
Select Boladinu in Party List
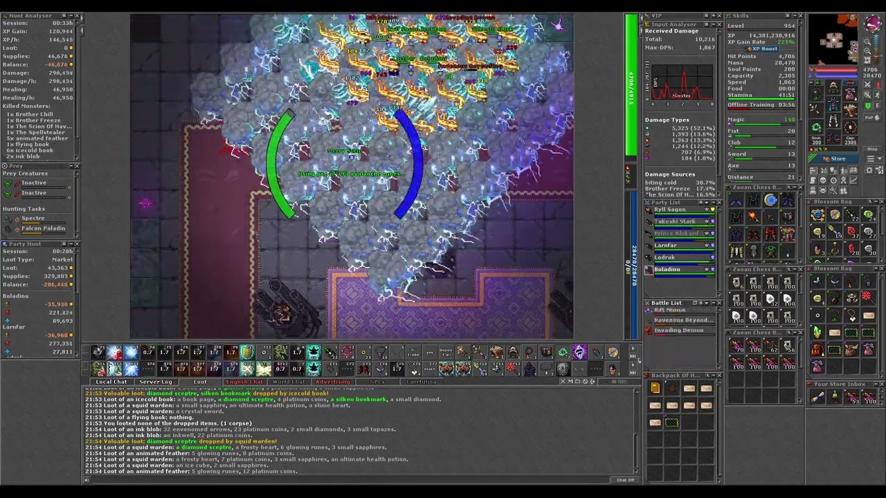(679, 270)
